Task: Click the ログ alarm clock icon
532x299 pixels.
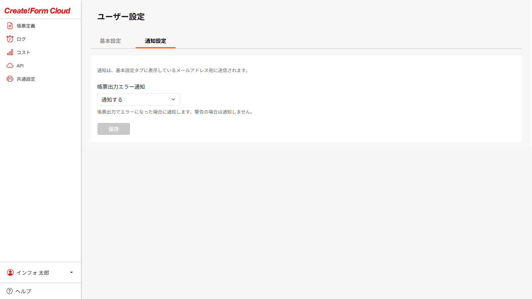Action: pyautogui.click(x=10, y=39)
